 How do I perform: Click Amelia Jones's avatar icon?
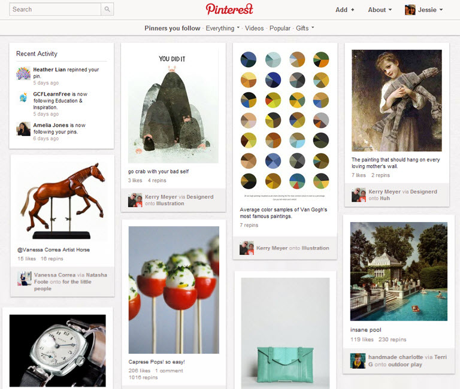pos(23,129)
